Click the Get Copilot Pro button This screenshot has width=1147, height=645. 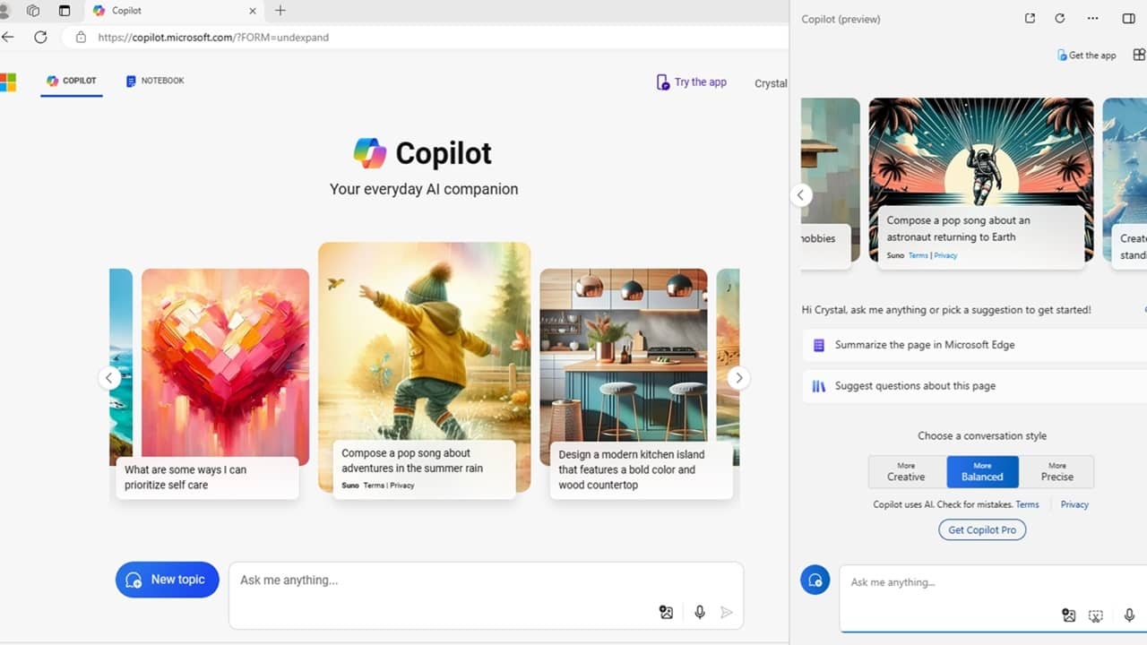click(981, 529)
